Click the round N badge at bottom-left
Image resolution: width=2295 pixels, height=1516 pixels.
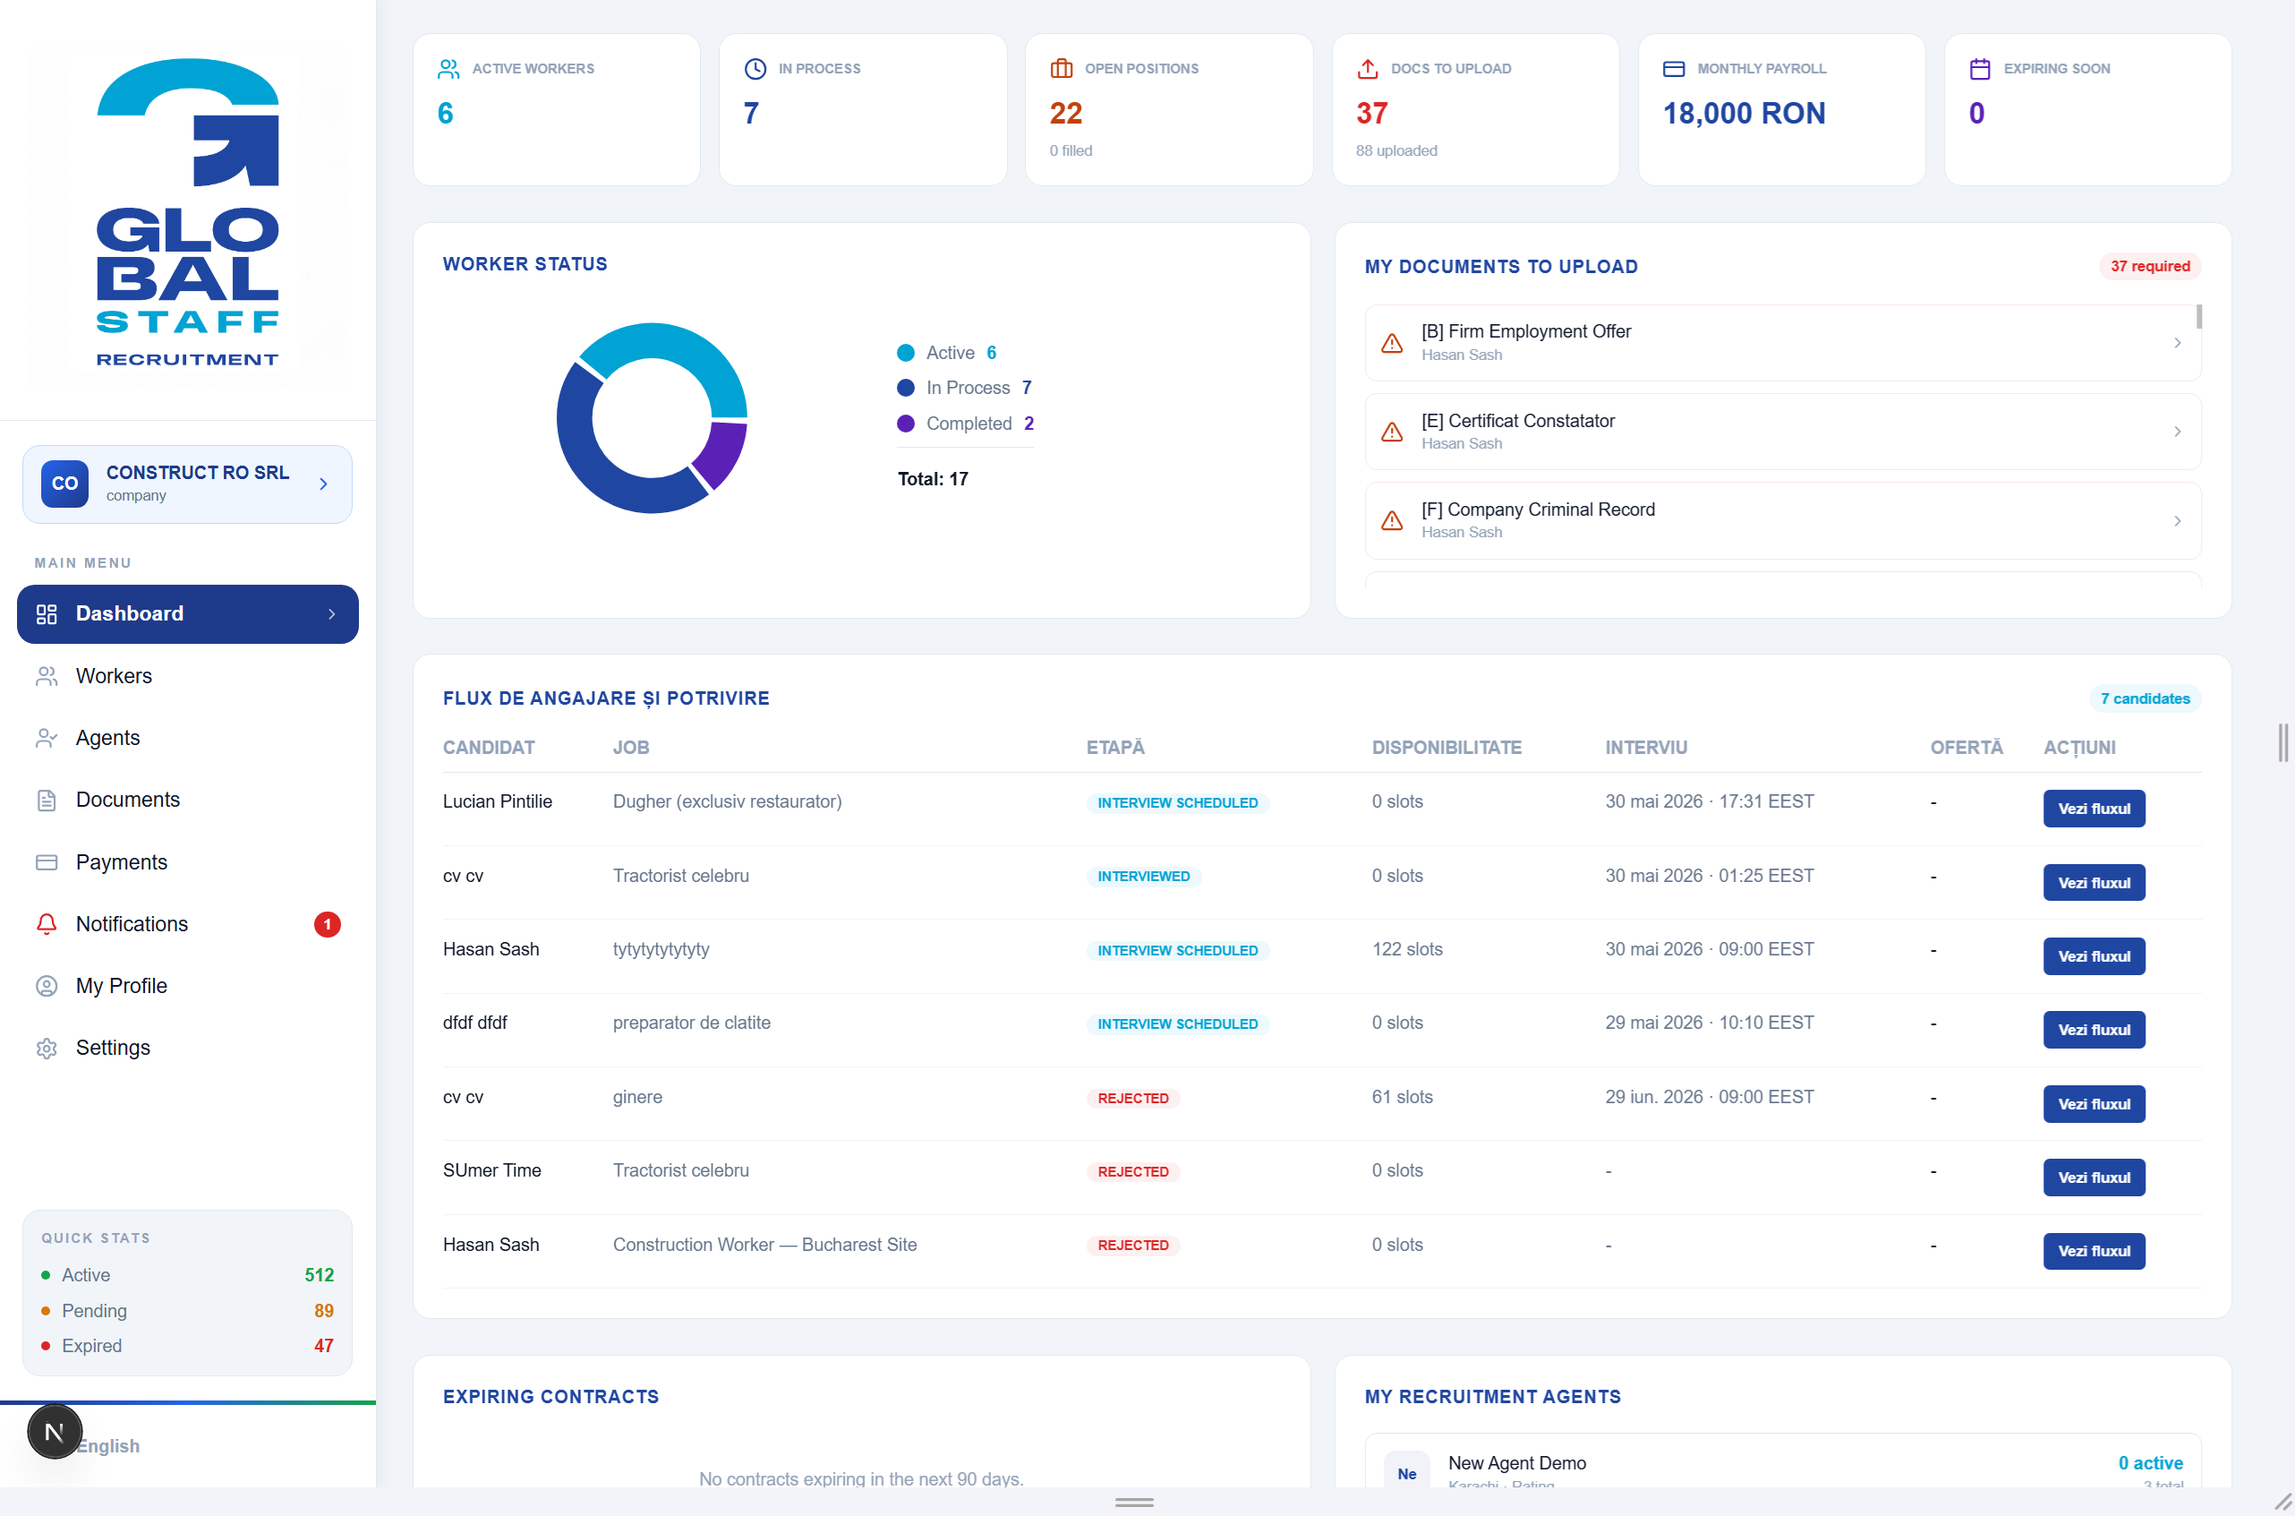click(x=54, y=1431)
